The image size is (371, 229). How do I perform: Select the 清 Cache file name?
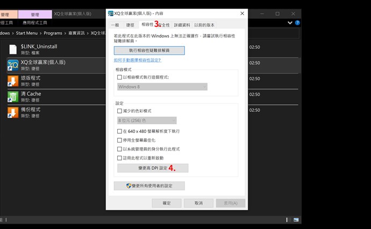coord(31,94)
